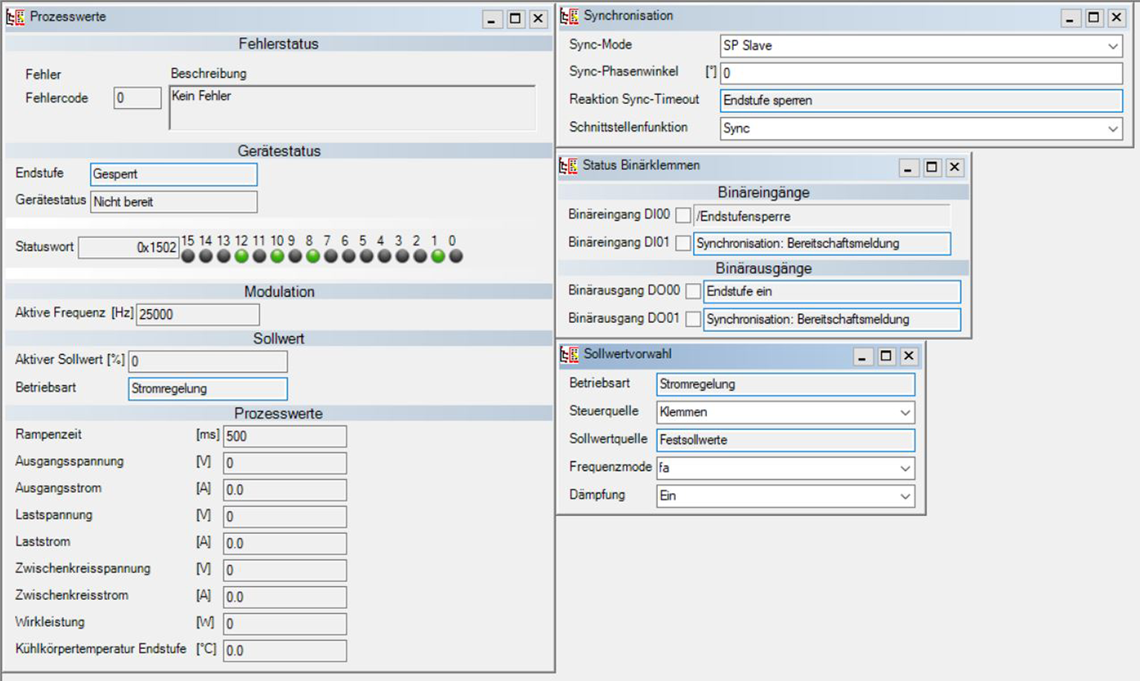1140x681 pixels.
Task: Click status word bit 12 LED
Action: coord(241,256)
